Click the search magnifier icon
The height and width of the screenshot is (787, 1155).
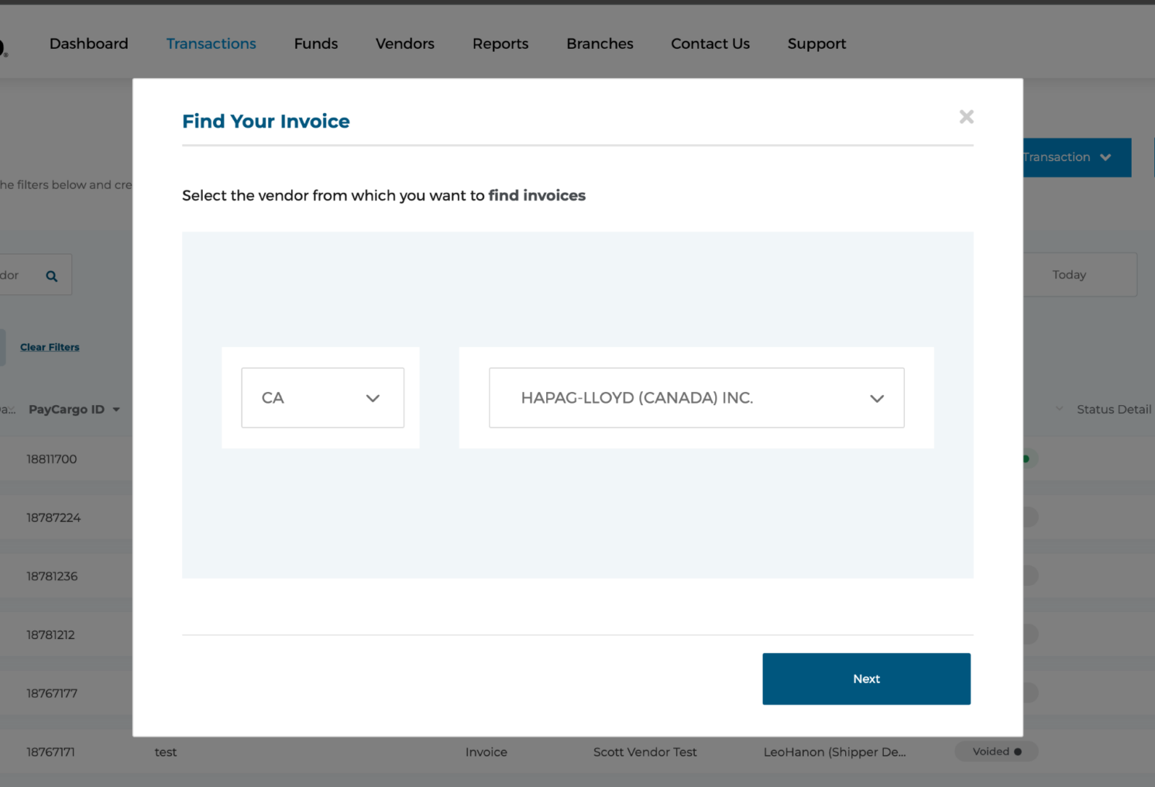click(x=52, y=276)
